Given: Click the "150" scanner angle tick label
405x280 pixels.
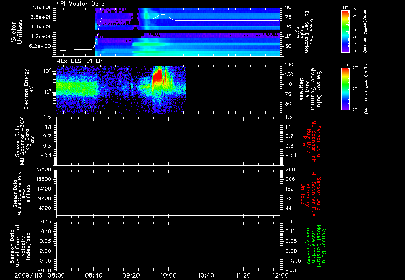Looking at the screenshot, I should (x=290, y=75).
